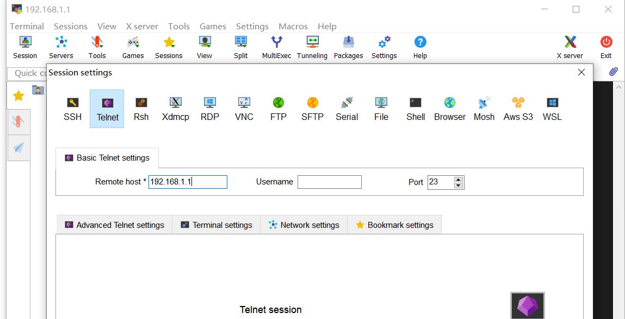Switch to Terminal settings tab
Screen dimensions: 625x319
tap(216, 225)
